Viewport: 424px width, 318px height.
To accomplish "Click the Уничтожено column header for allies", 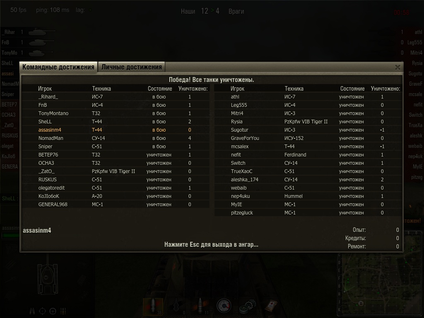I will click(x=193, y=89).
